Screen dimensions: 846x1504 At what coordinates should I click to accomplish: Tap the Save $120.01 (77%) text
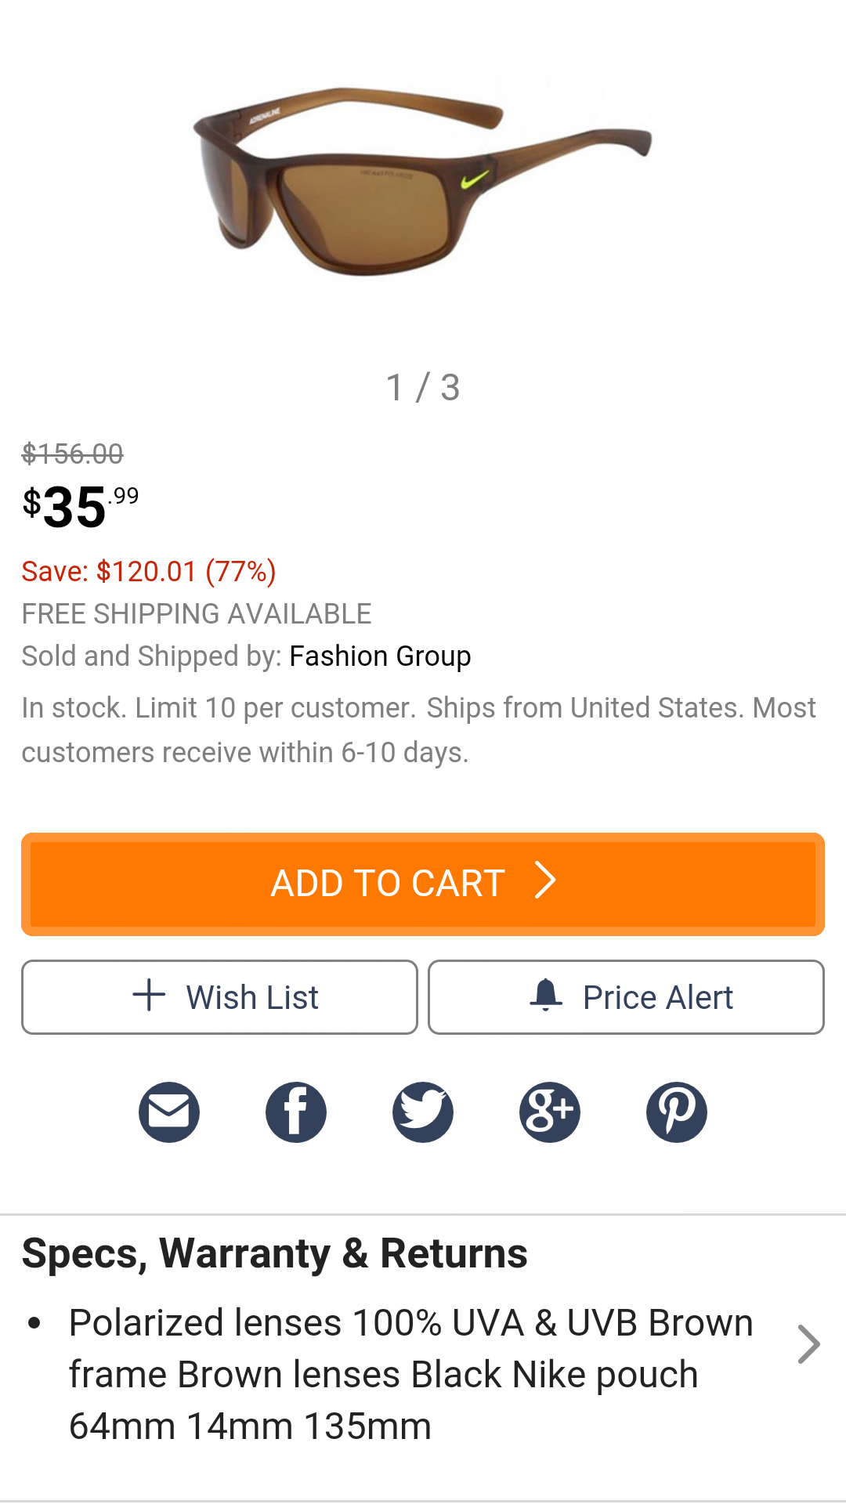pos(149,571)
